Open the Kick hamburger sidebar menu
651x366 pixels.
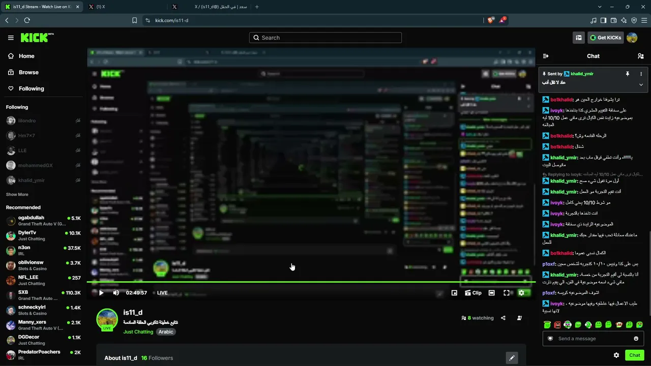pyautogui.click(x=11, y=38)
